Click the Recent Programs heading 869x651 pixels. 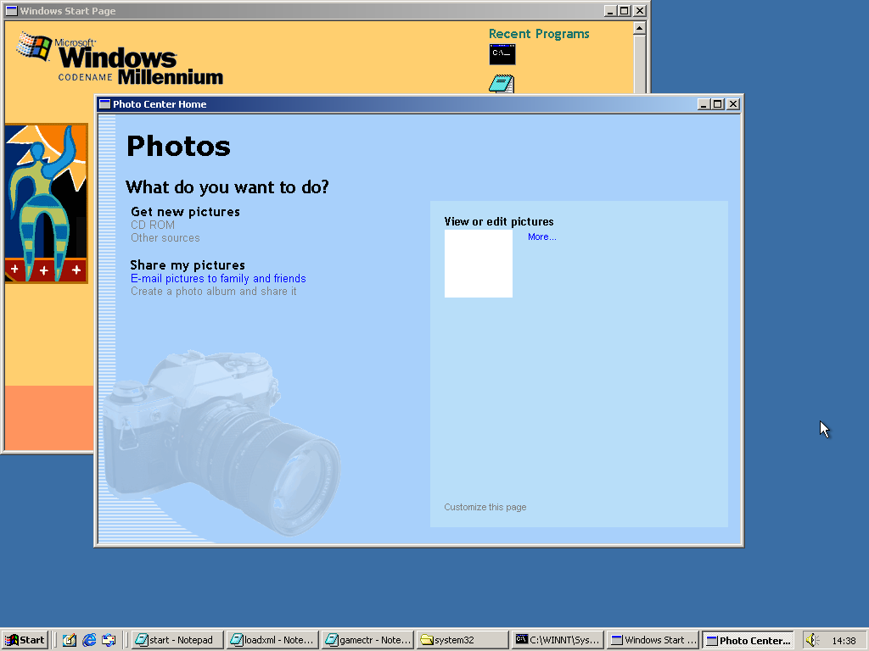click(539, 34)
